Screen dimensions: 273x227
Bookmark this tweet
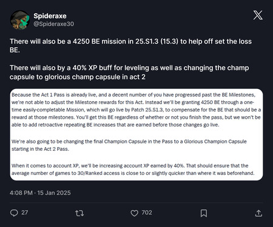tap(204, 213)
